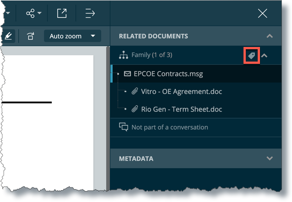
Task: Expand the Metadata section
Action: coord(270,158)
